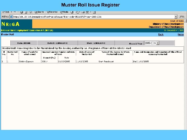This screenshot has height=140, width=187.
Task: Click the Mail toolbar icon
Action: click(77, 12)
